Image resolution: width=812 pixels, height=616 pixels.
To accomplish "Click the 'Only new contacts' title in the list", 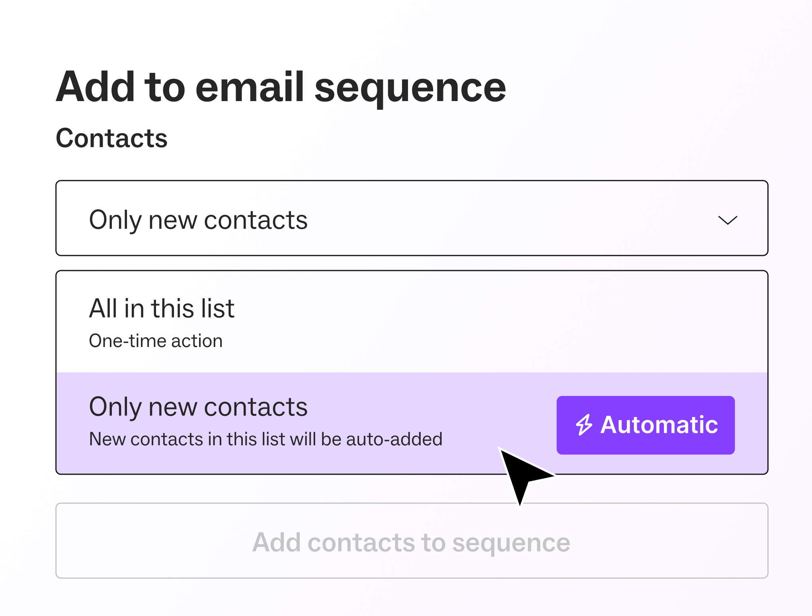I will pos(198,407).
